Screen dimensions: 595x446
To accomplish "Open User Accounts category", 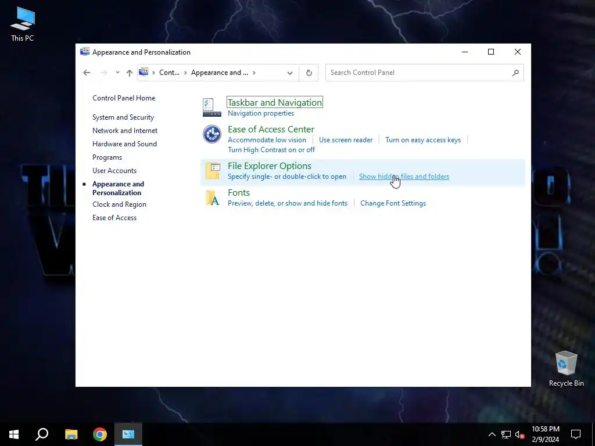I will 114,171.
